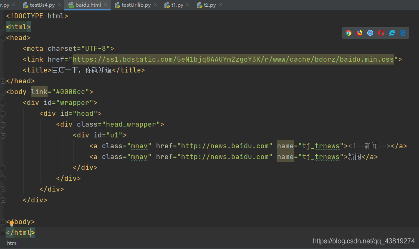Toggle fold marker at closing head tag
The width and height of the screenshot is (419, 249).
tap(3, 81)
